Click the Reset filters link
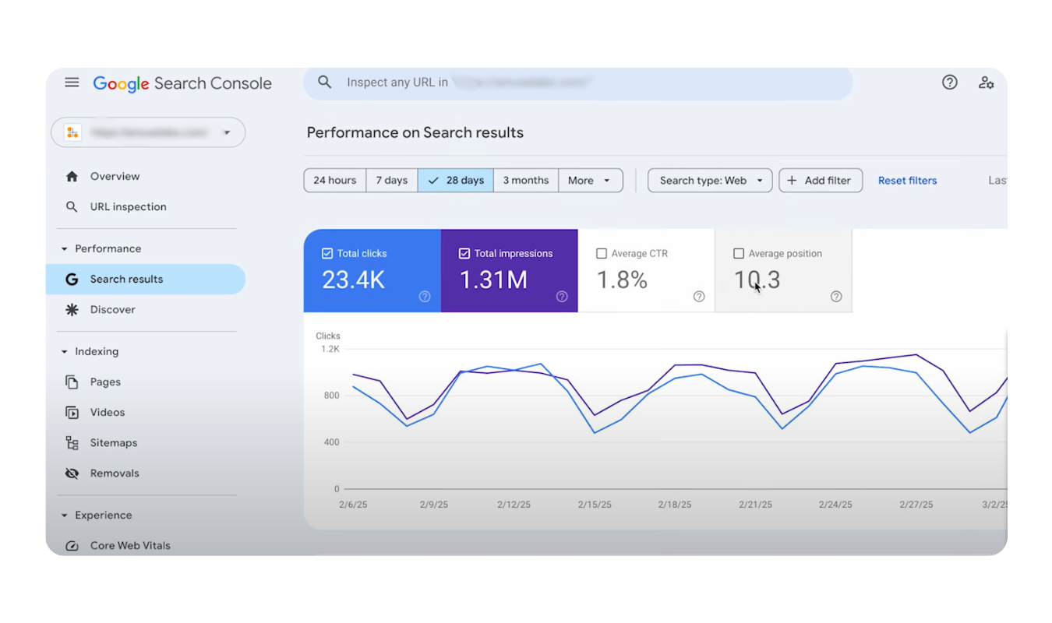 pos(907,180)
